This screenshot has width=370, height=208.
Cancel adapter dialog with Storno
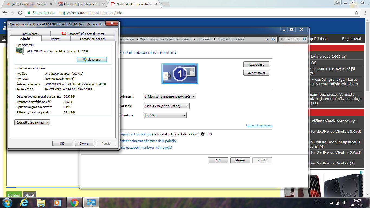pyautogui.click(x=84, y=144)
